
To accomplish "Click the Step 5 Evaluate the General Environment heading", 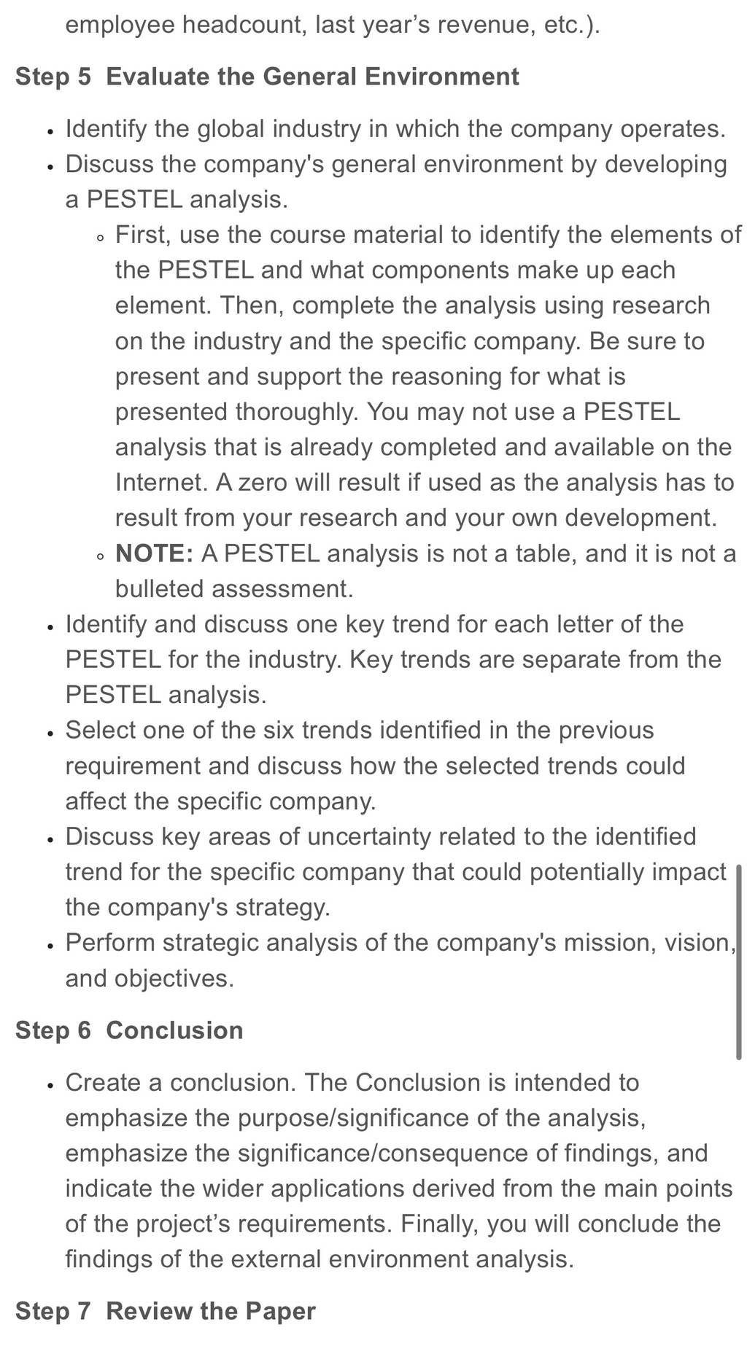I will click(x=267, y=77).
